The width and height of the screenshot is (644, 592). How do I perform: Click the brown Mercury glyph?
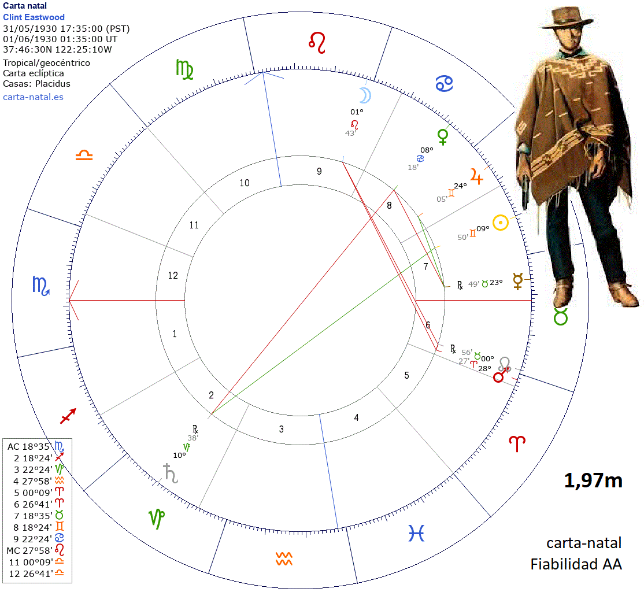click(x=518, y=281)
